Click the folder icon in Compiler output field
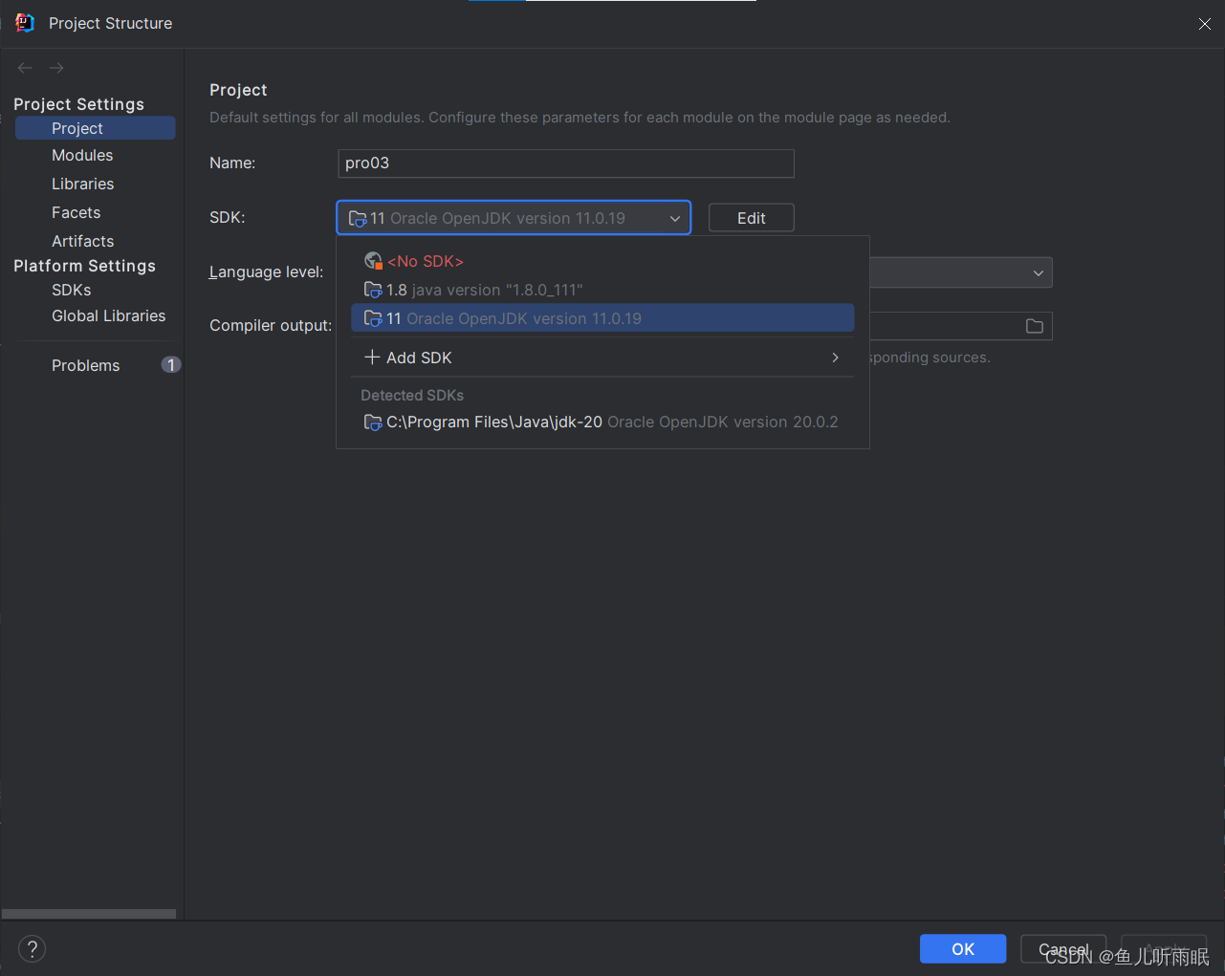The width and height of the screenshot is (1225, 976). (1034, 325)
